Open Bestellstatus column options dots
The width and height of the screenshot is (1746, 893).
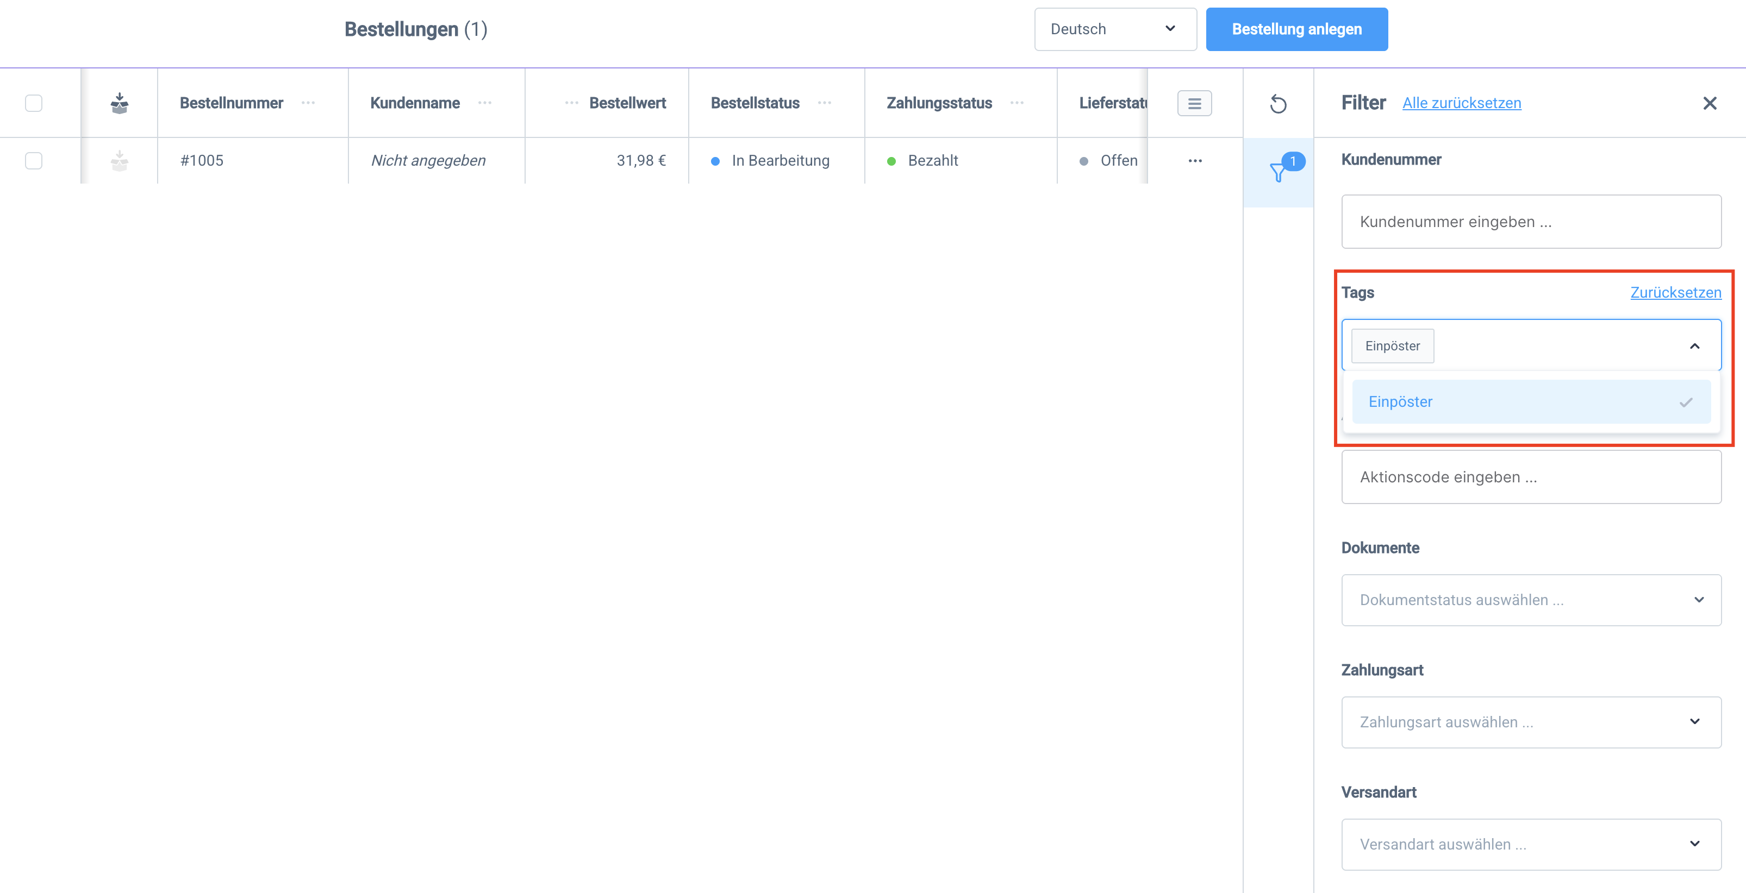coord(824,103)
